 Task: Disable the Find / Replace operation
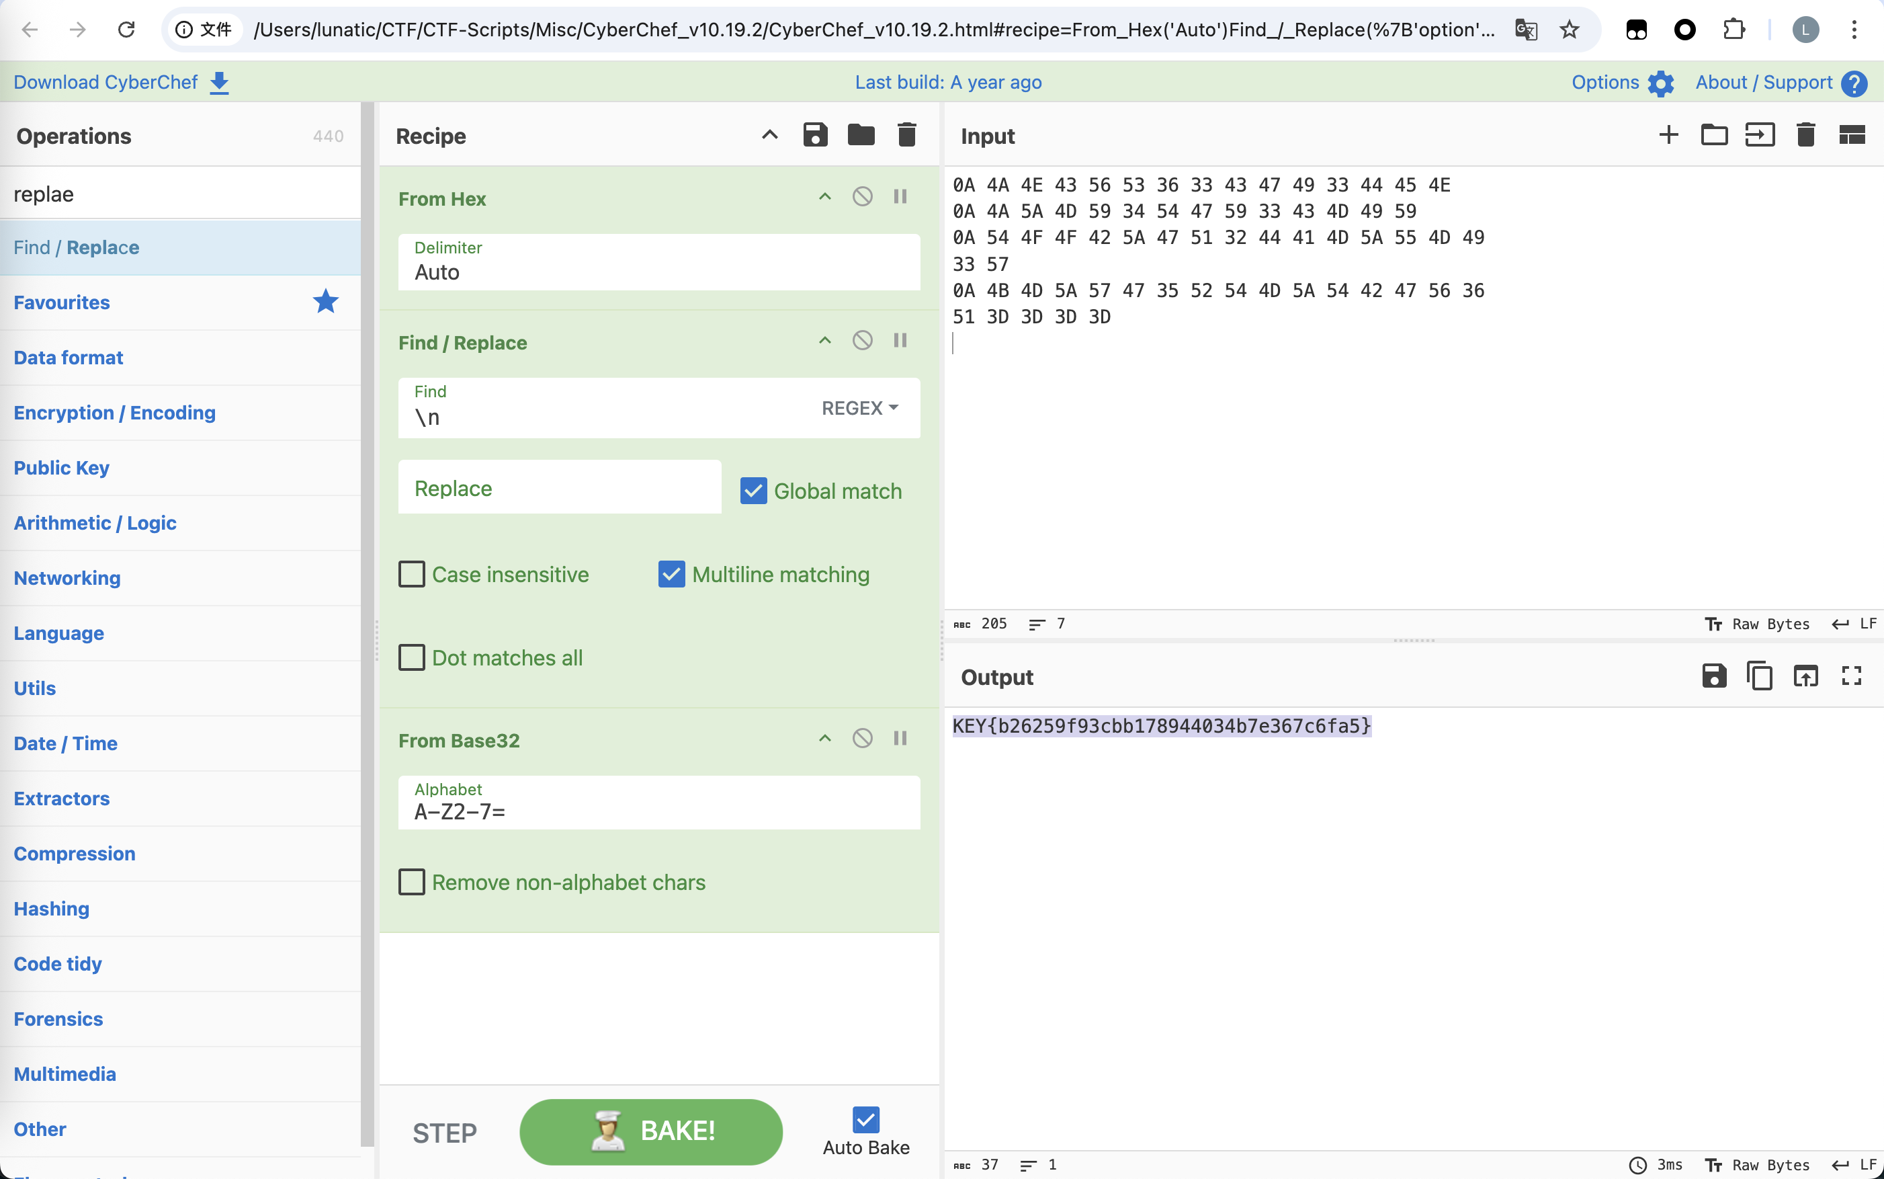[862, 340]
